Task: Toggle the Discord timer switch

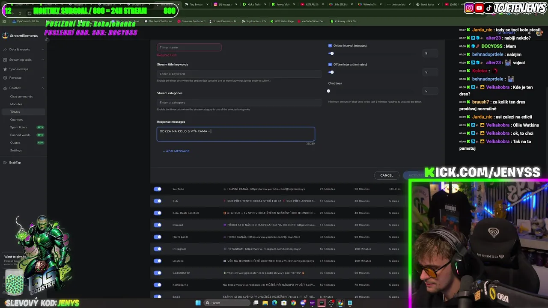Action: click(158, 225)
